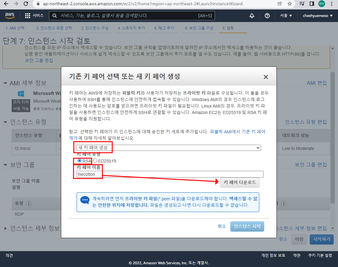Click the chat bubble info icon
This screenshot has height=267, width=338.
(85, 200)
